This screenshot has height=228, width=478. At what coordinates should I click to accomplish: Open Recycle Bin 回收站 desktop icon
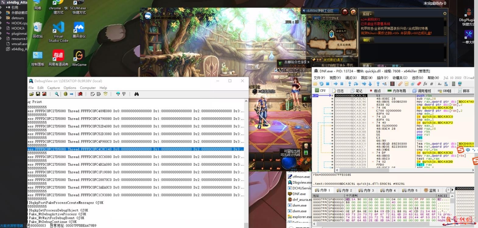(x=37, y=30)
